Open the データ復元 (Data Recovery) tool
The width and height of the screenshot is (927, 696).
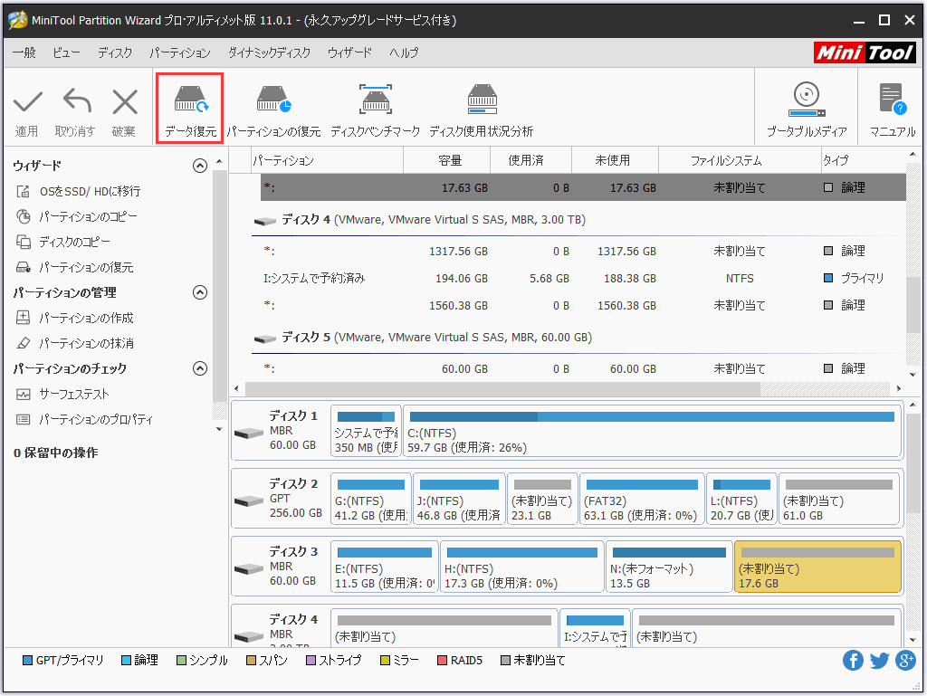[x=188, y=106]
